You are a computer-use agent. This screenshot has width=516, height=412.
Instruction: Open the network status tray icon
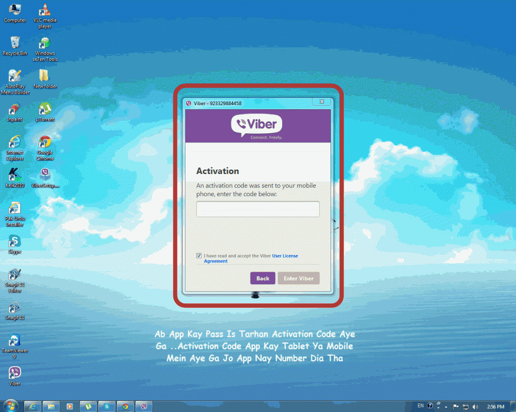[x=466, y=407]
